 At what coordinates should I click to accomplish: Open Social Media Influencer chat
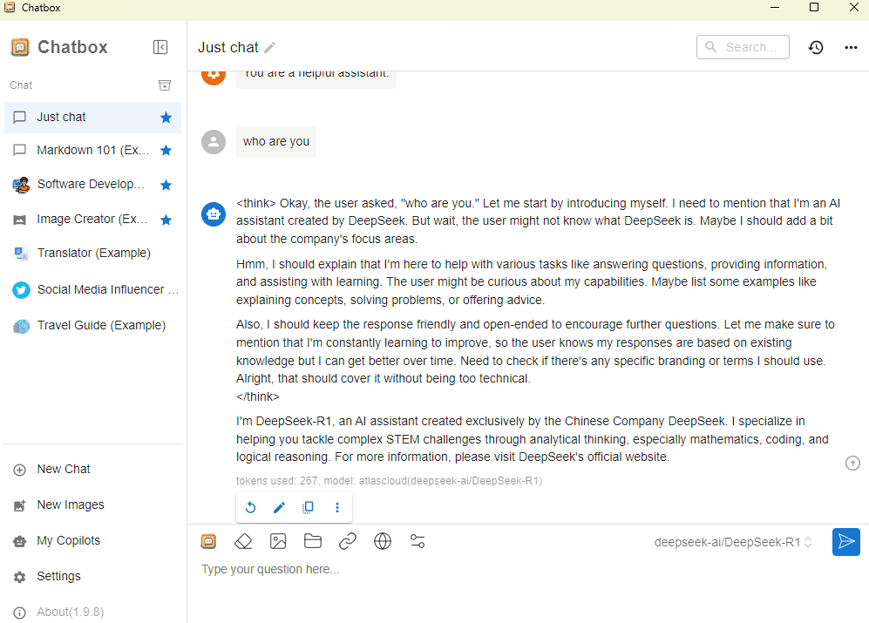pos(92,290)
